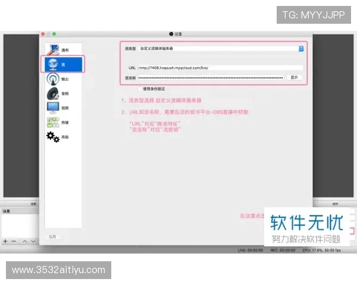Click the CPU 17.6%, 30.00 fps status
This screenshot has height=285, width=357.
321,250
